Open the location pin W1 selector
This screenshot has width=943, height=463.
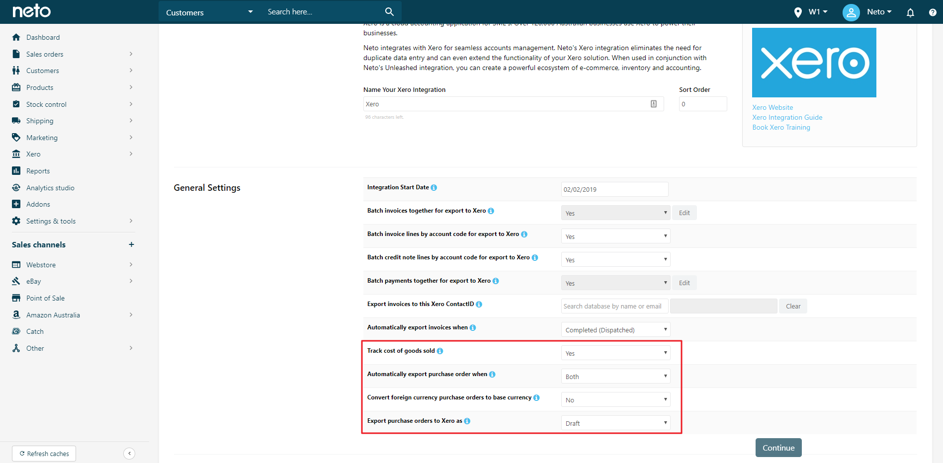click(811, 12)
